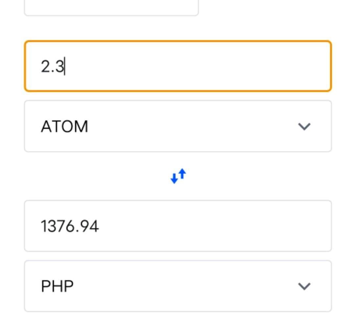Swap the ATOM and PHP currencies

(178, 176)
